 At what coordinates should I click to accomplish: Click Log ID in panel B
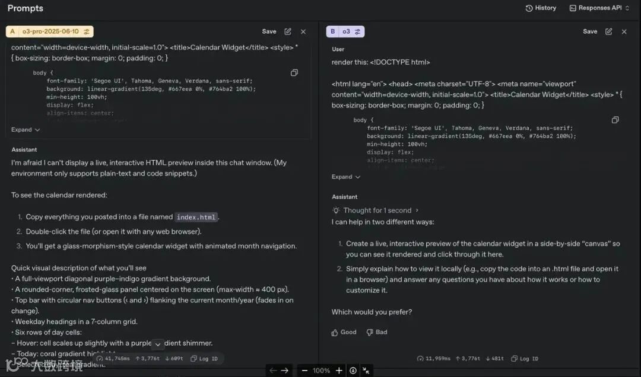pos(525,359)
